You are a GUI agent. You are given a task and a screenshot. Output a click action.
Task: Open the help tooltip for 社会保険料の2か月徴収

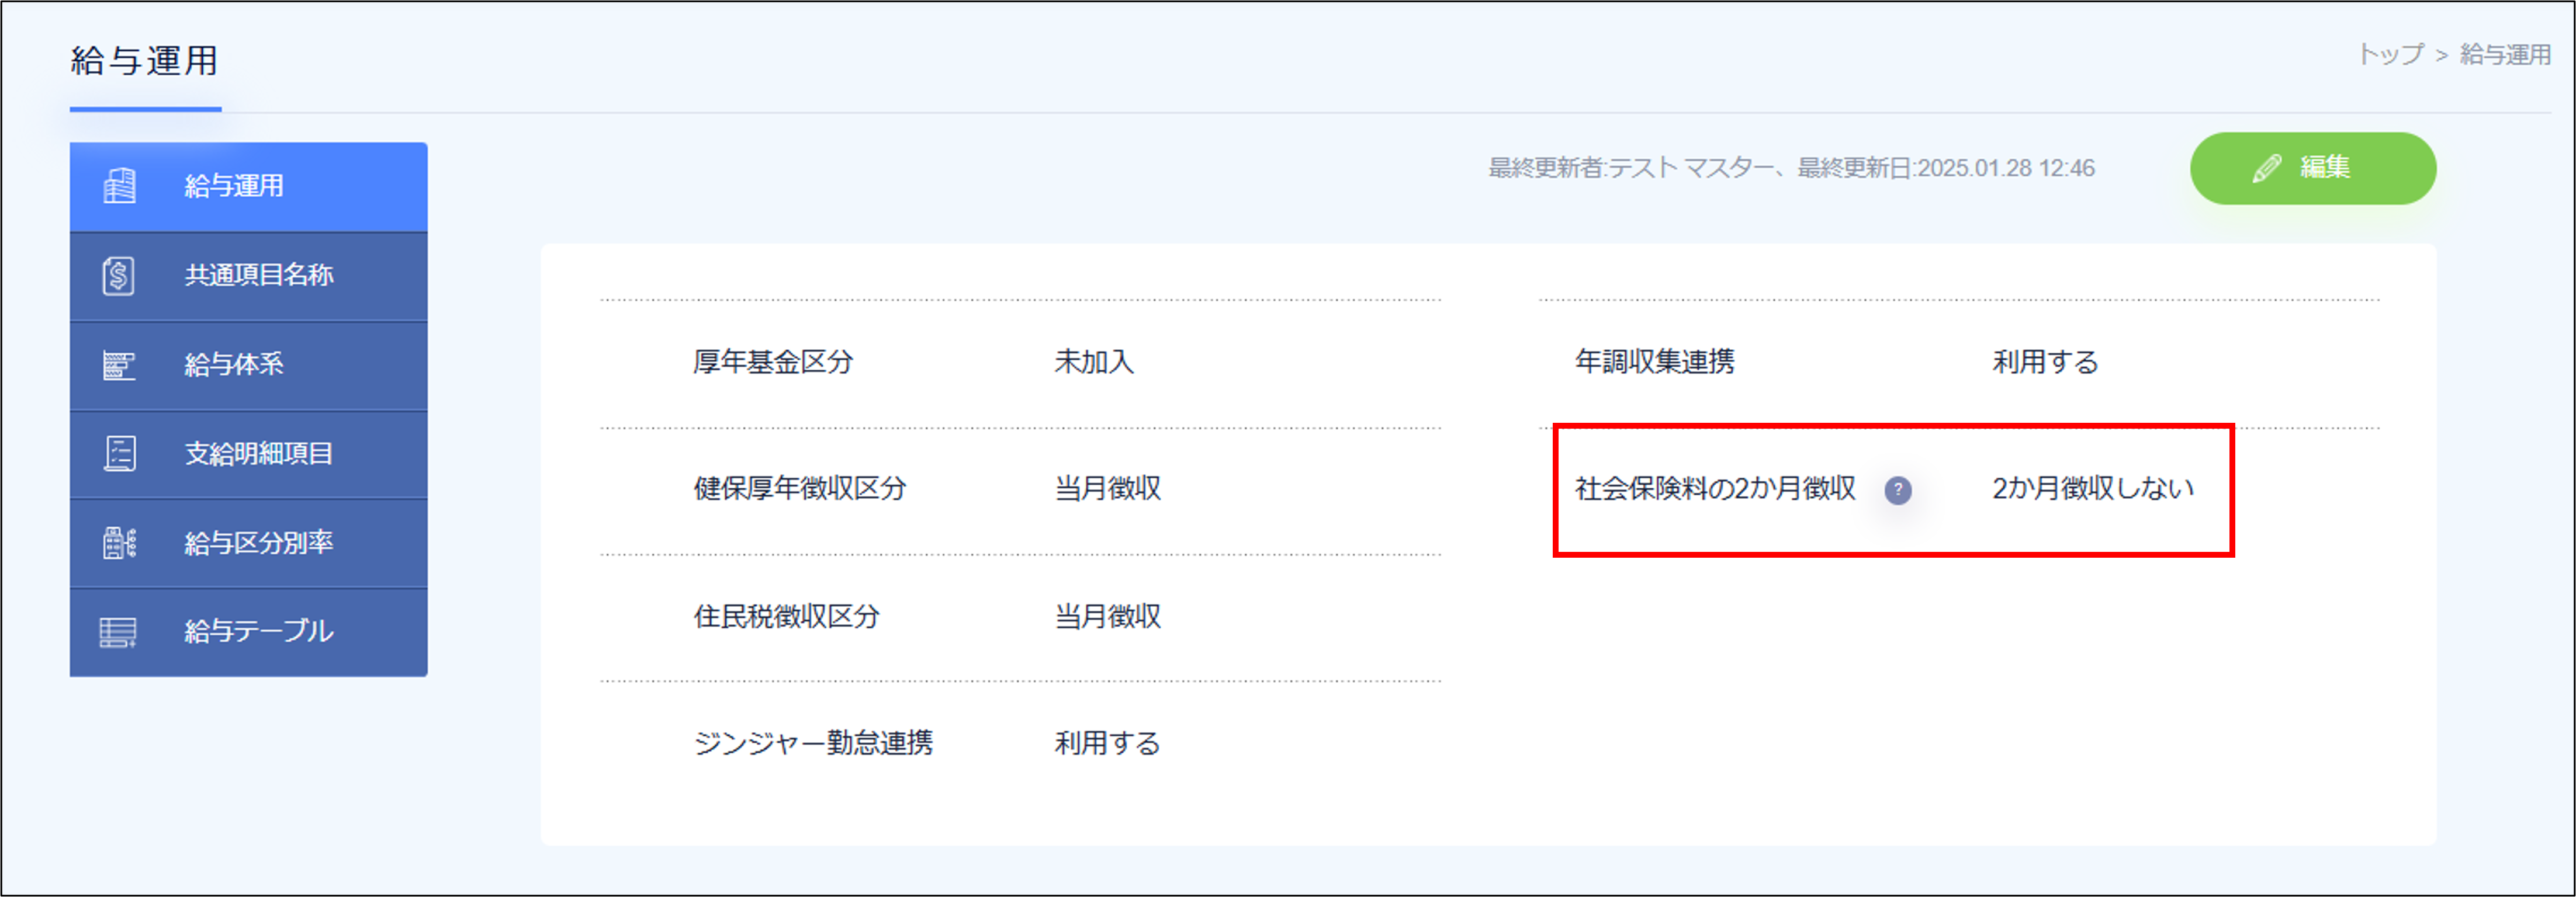[x=1897, y=491]
